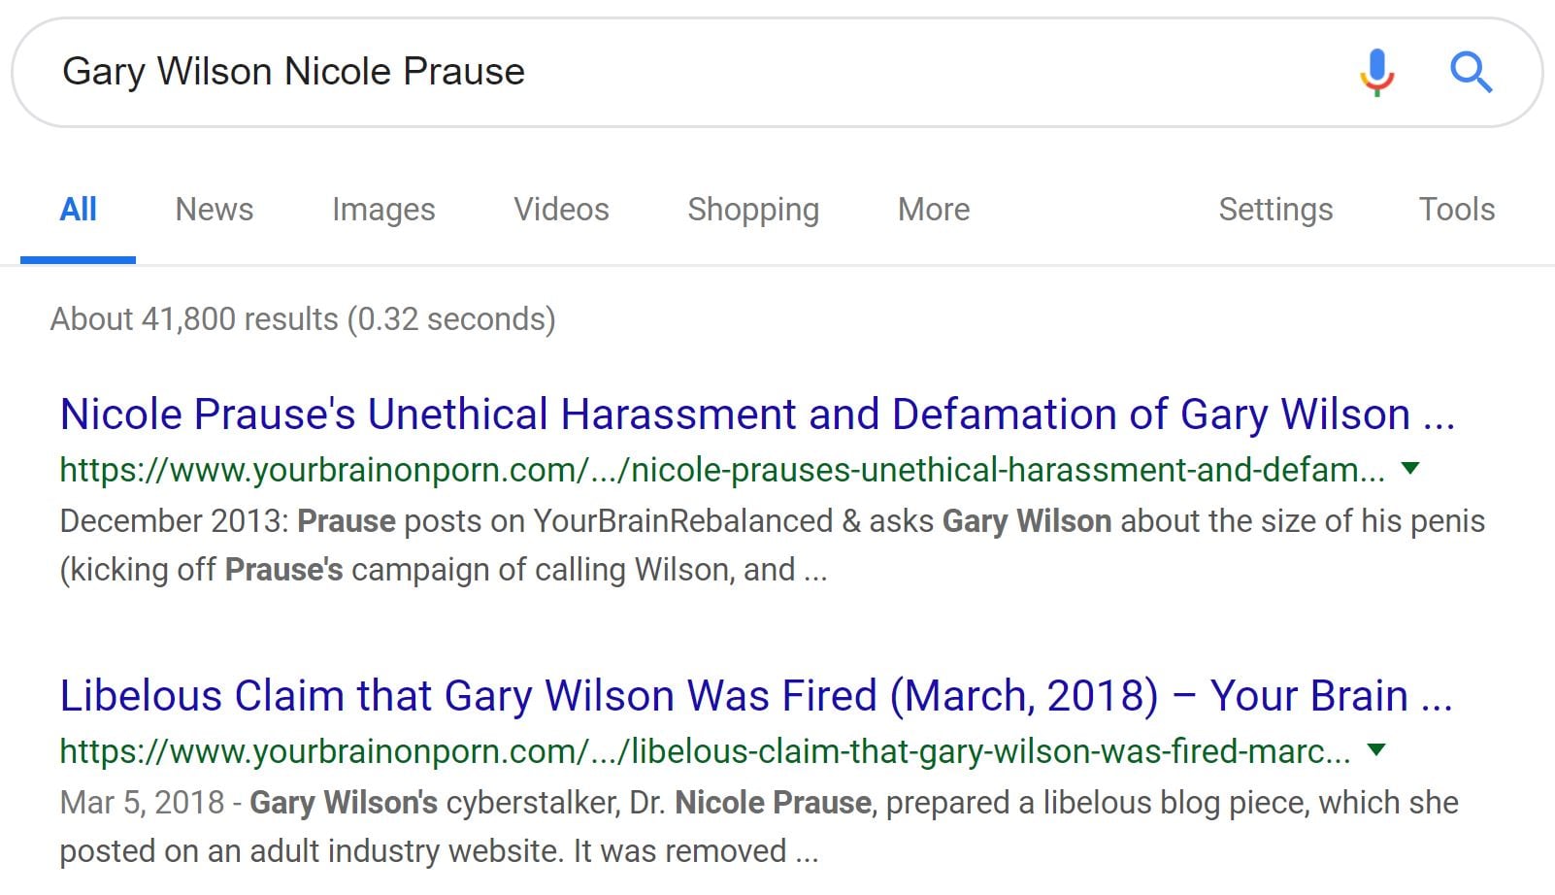Open the Settings menu
The image size is (1555, 895).
[1275, 210]
